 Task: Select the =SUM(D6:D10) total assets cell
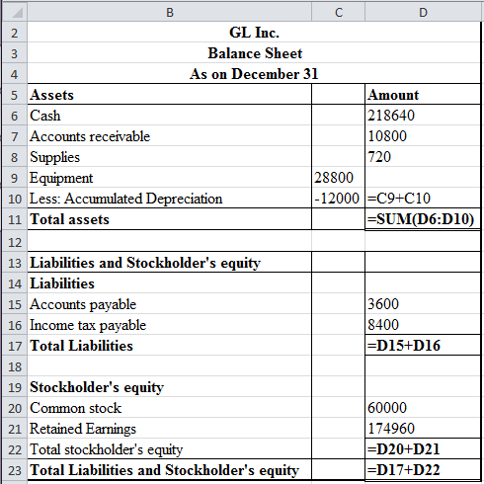coord(423,219)
